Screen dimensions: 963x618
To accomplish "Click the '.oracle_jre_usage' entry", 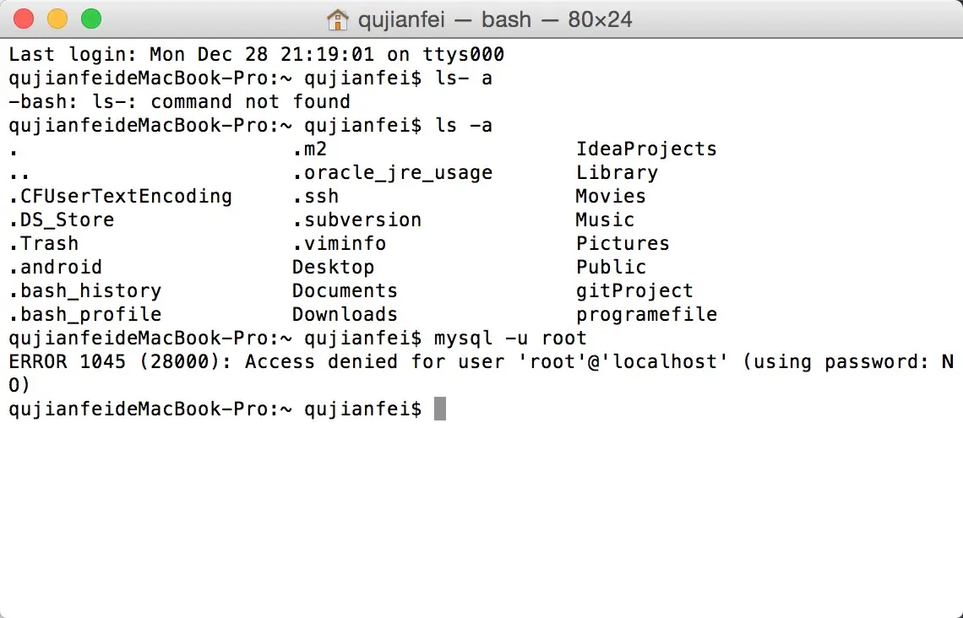I will click(393, 173).
